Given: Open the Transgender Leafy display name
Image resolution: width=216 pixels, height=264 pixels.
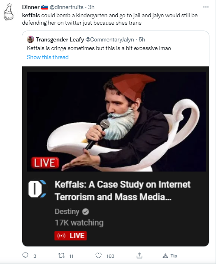Looking at the screenshot, I should pos(60,39).
